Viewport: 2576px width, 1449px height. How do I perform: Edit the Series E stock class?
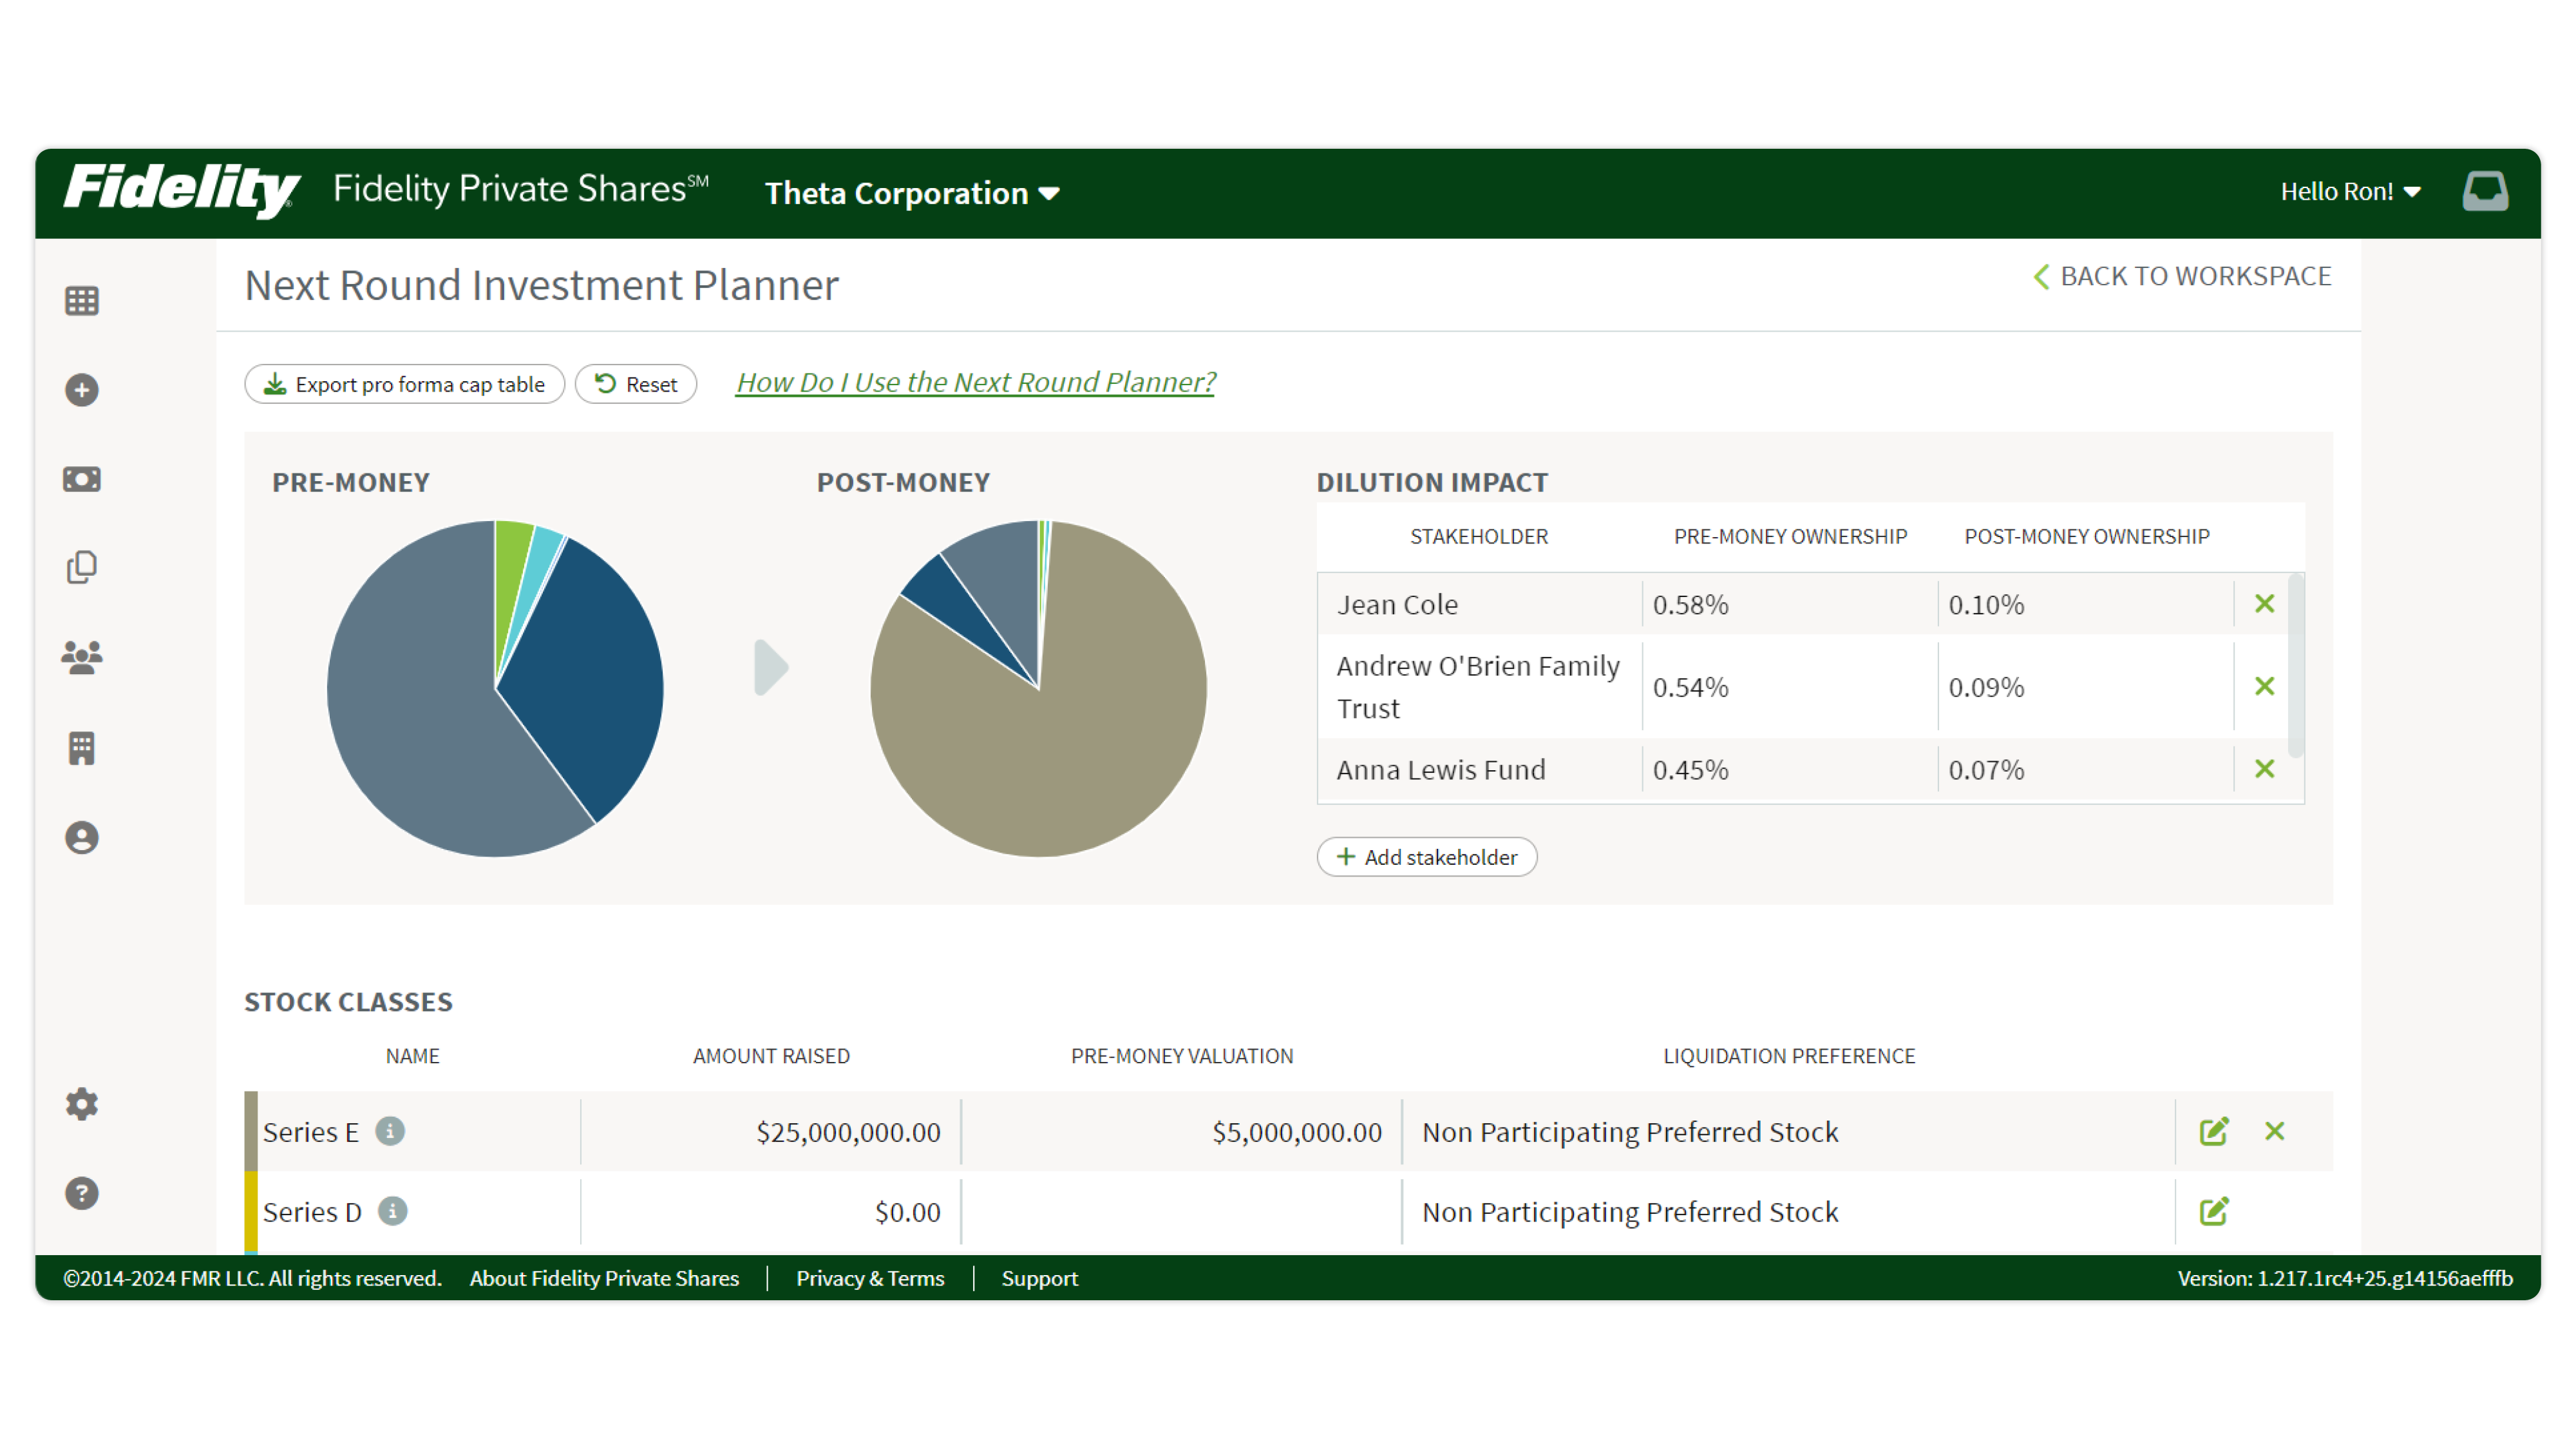pyautogui.click(x=2214, y=1131)
